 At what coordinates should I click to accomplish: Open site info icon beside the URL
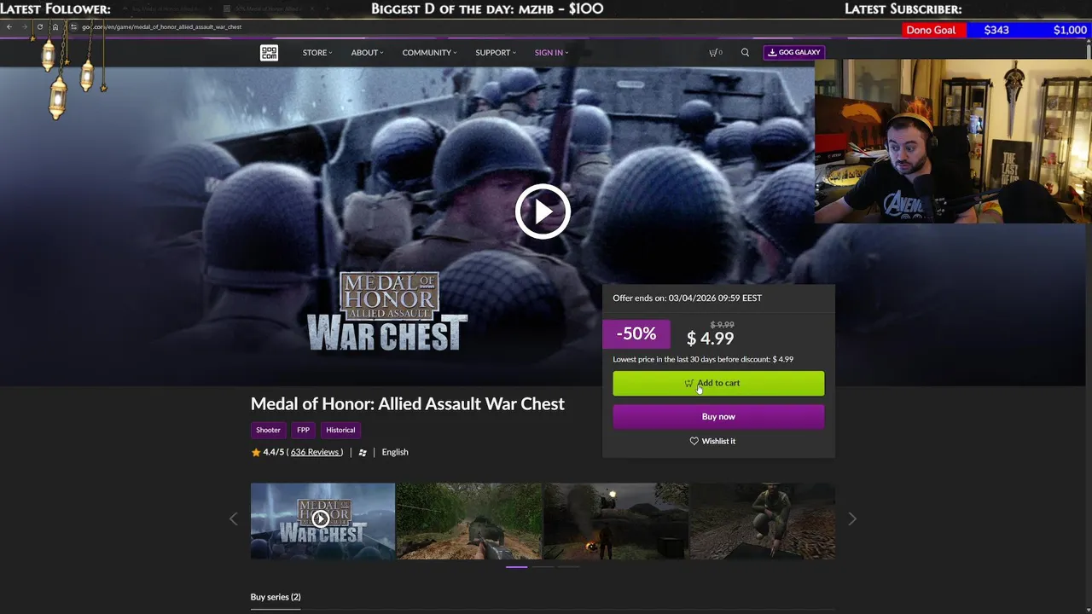coord(73,26)
